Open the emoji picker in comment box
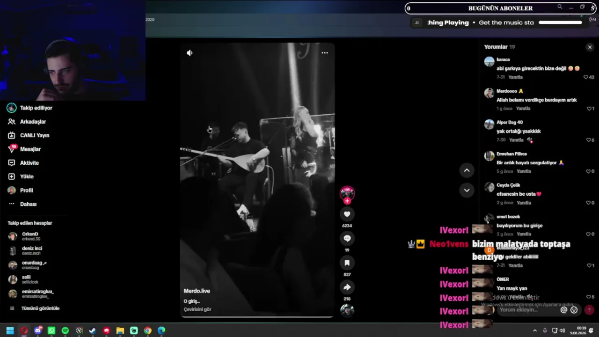This screenshot has height=337, width=599. (x=574, y=310)
